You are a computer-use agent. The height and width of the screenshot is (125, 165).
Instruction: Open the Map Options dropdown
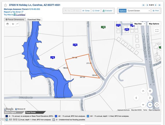(x=154, y=24)
